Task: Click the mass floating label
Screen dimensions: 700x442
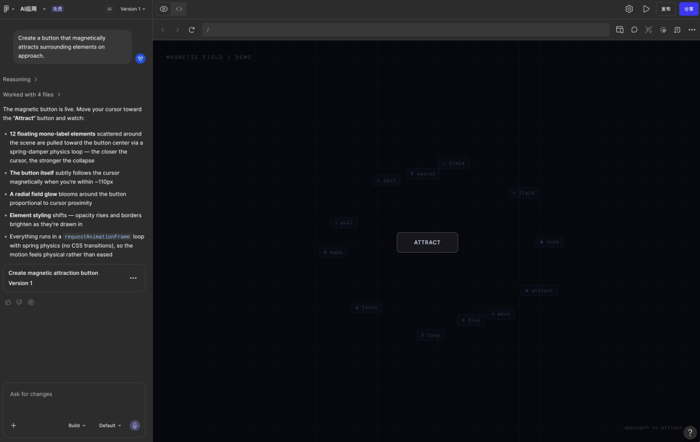Action: (x=333, y=253)
